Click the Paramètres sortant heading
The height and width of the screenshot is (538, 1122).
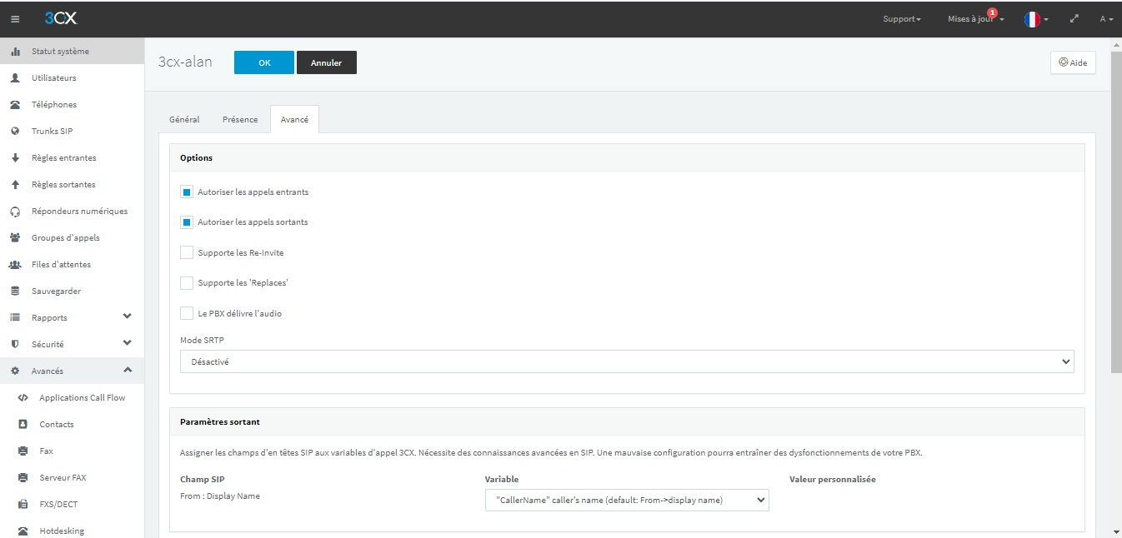tap(220, 422)
